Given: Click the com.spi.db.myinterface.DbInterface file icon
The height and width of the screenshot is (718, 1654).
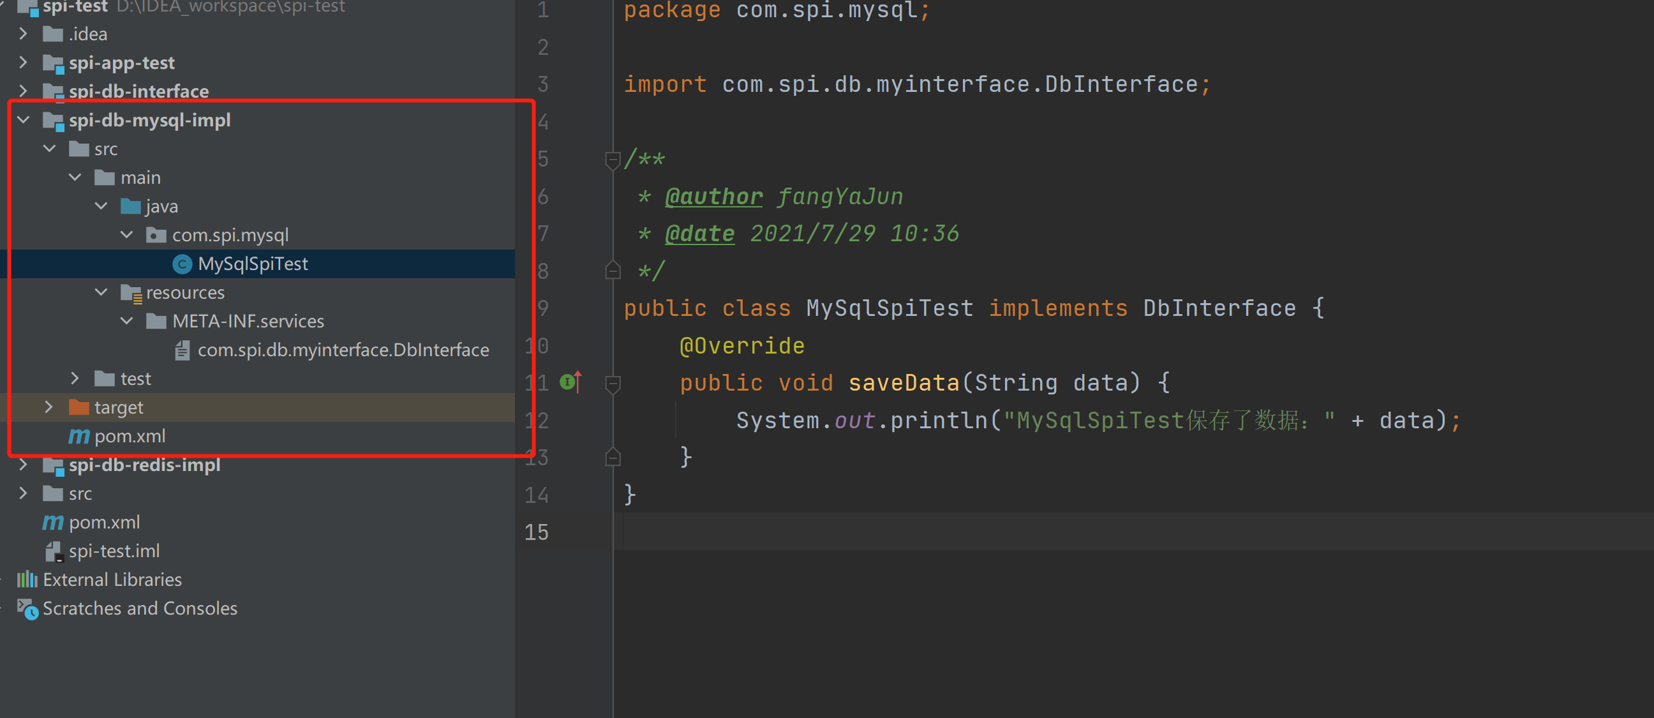Looking at the screenshot, I should point(183,350).
